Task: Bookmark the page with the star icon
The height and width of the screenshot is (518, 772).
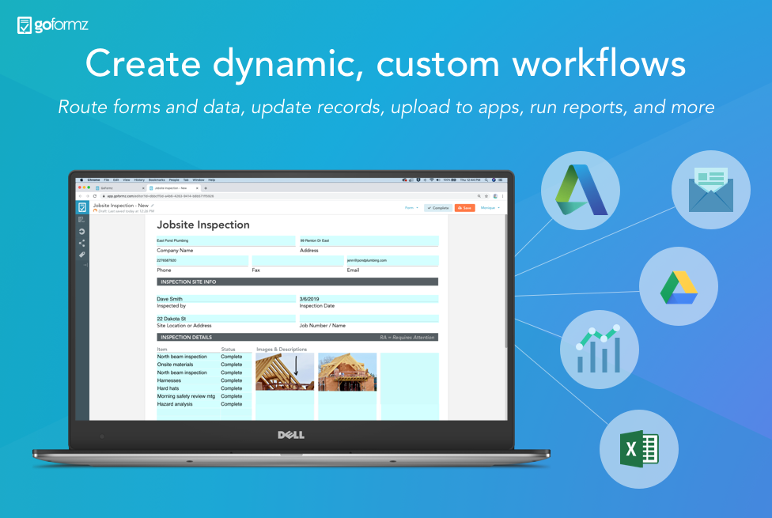Action: 486,196
